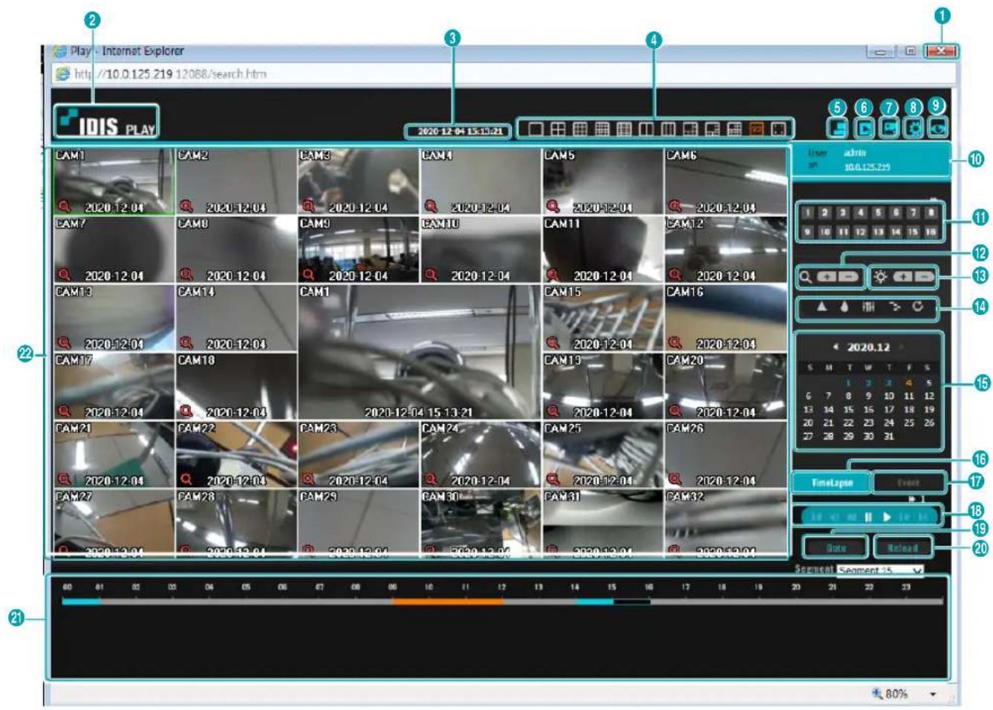Open the browser zoom 80% dropdown arrow
Viewport: 993px width, 710px height.
[x=933, y=694]
